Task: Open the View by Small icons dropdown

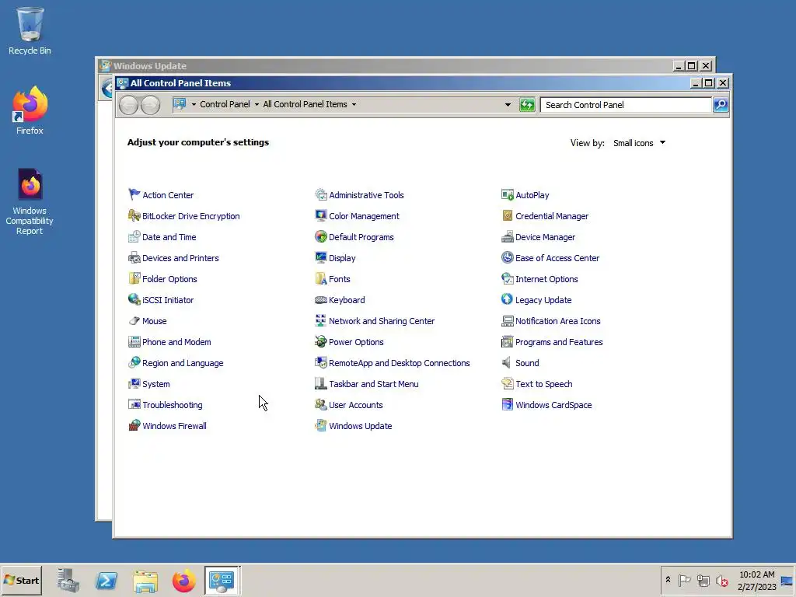Action: point(639,143)
